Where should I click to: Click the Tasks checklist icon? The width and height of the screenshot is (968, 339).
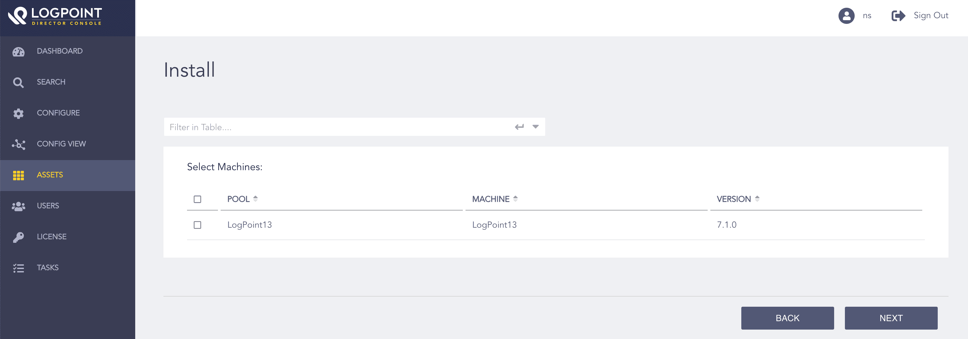18,268
